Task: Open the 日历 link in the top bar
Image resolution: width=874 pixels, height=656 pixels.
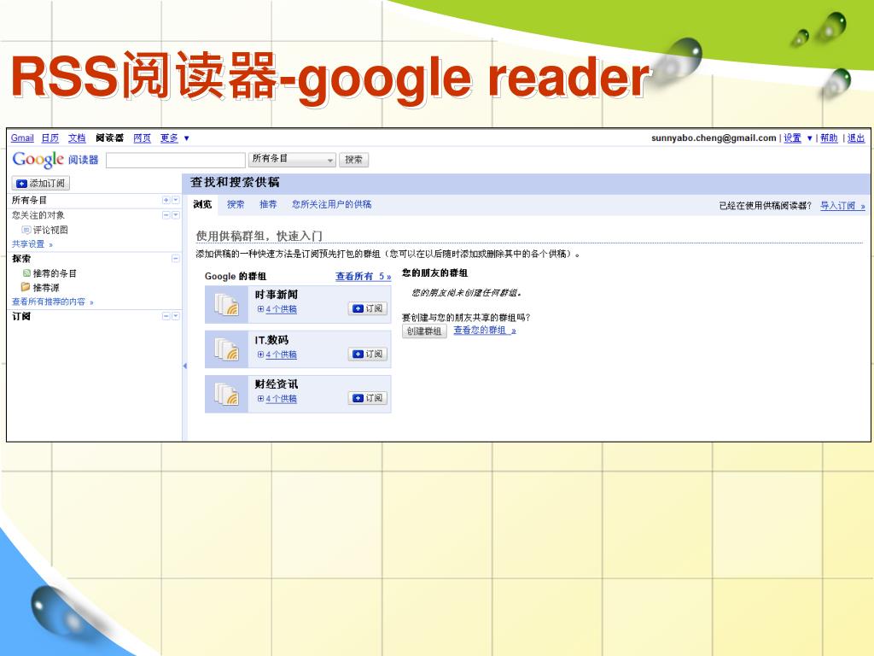Action: click(x=50, y=138)
